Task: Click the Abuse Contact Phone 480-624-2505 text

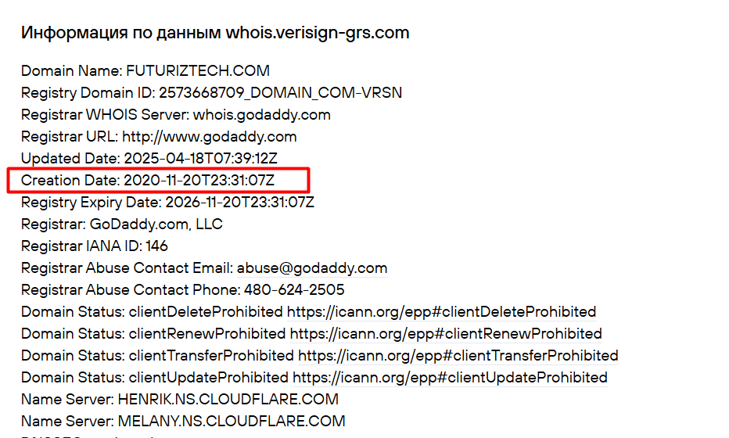Action: [183, 290]
